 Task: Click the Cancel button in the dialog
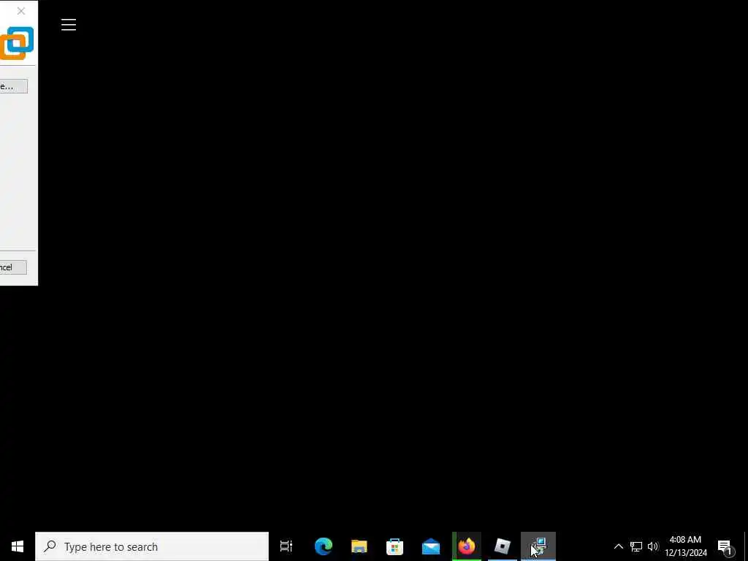point(13,267)
